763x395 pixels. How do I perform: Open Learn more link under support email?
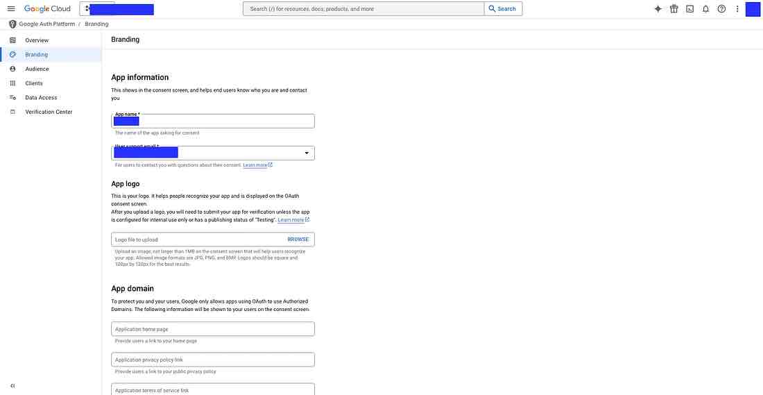(x=257, y=165)
